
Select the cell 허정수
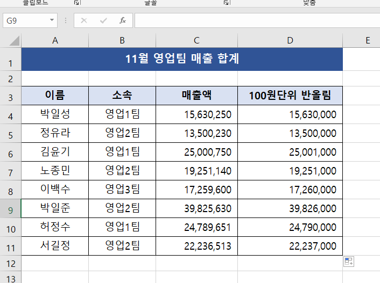(55, 227)
